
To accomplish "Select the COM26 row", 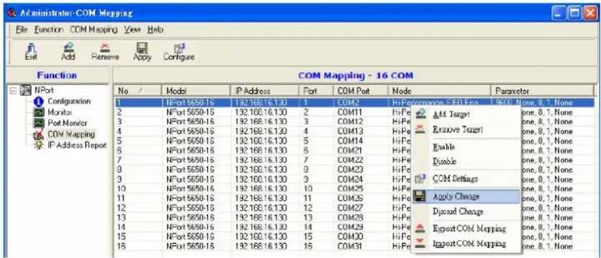I will (355, 199).
